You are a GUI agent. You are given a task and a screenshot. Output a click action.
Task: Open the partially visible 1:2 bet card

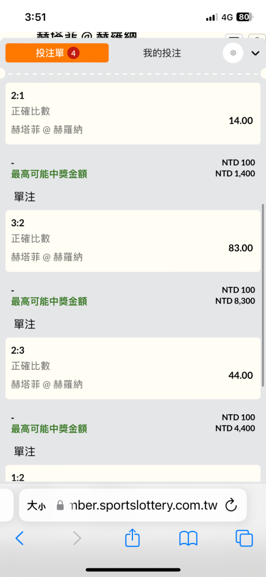pos(133,474)
